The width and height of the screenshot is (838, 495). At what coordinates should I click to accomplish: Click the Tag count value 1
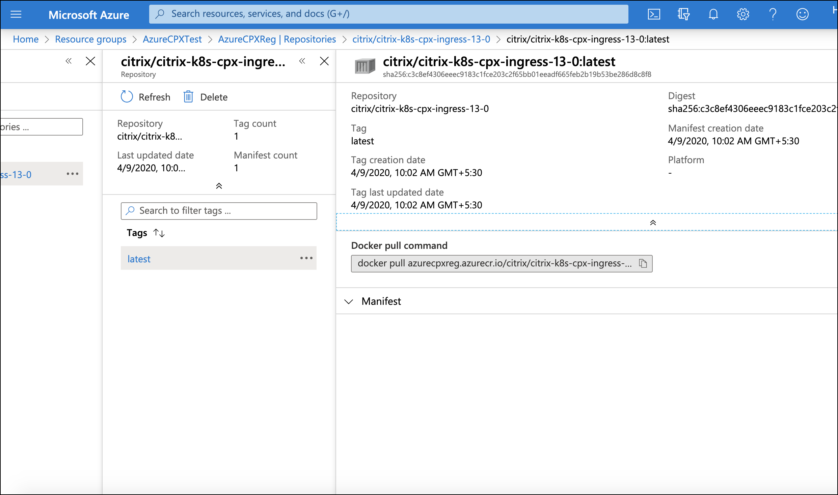pyautogui.click(x=236, y=136)
